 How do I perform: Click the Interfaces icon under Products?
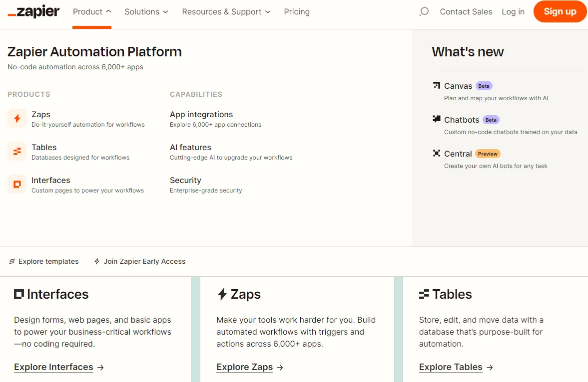[16, 184]
